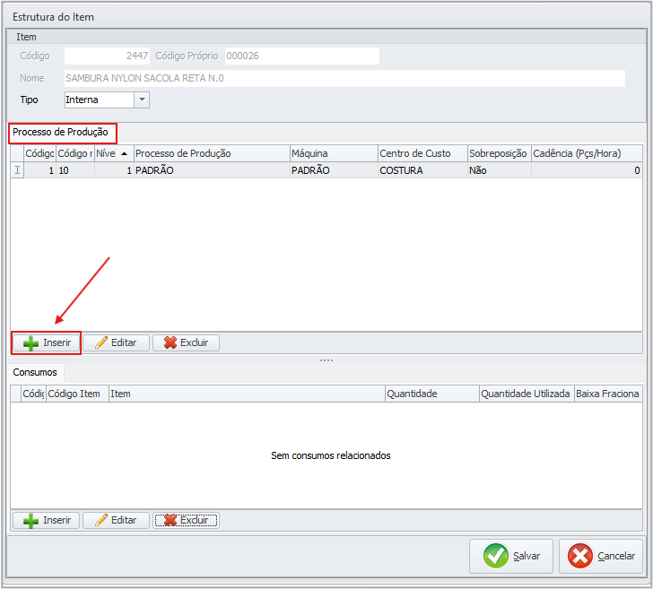The height and width of the screenshot is (589, 653).
Task: Click the pencil icon in the Consumos section
Action: (x=100, y=520)
